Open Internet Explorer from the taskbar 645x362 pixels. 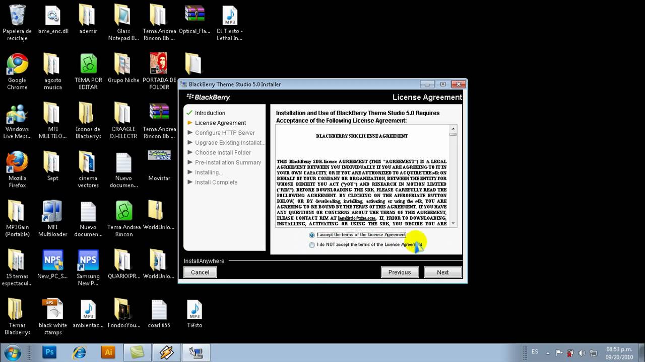[79, 352]
